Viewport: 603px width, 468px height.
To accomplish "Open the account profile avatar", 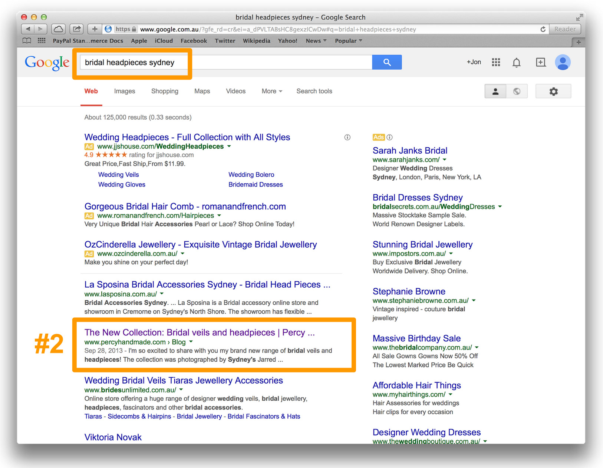I will [x=563, y=62].
